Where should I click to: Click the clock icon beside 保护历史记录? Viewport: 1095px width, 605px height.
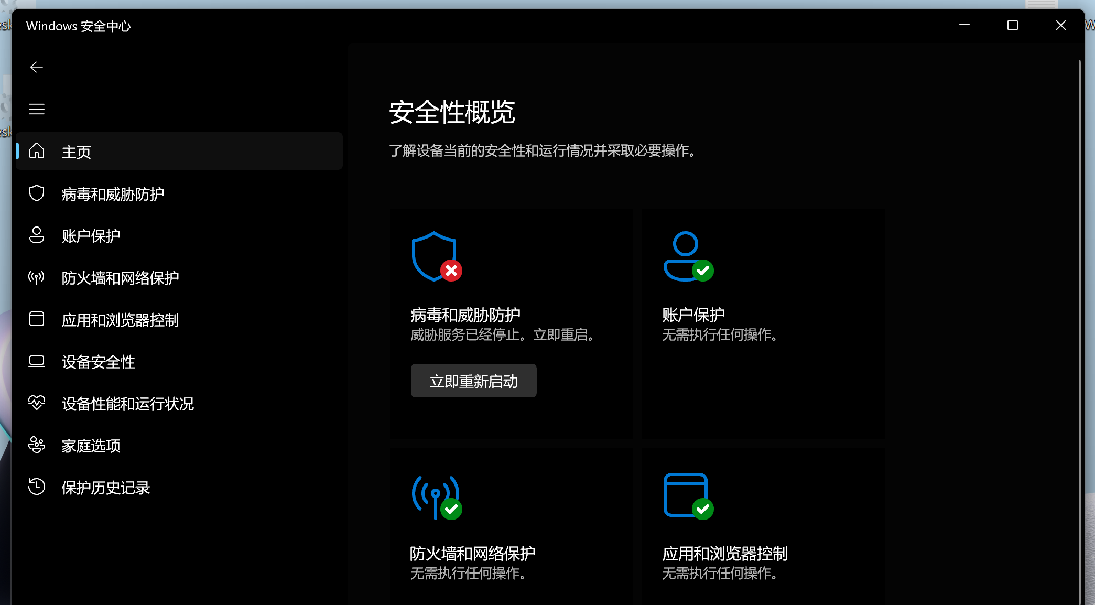pyautogui.click(x=37, y=487)
